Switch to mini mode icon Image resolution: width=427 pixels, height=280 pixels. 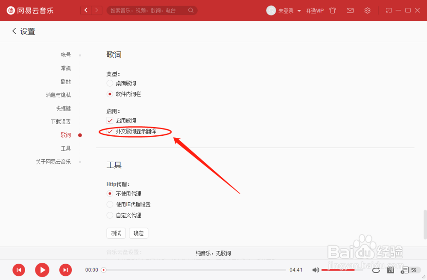[389, 10]
